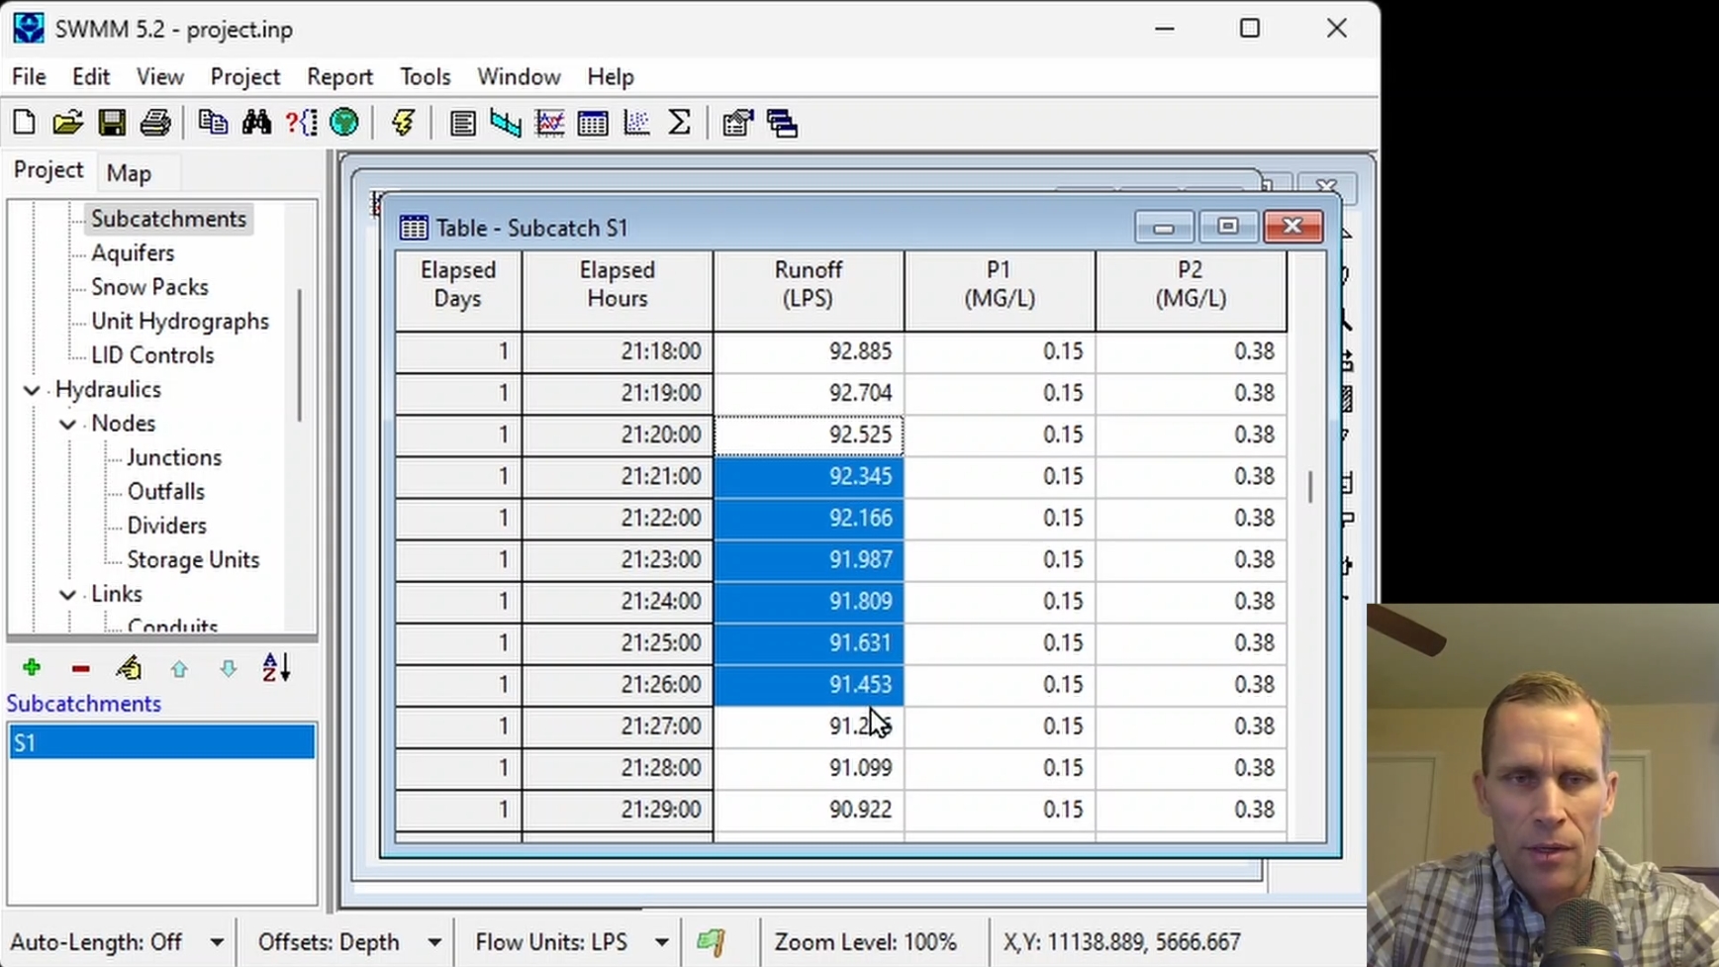Collapse the Nodes tree branch
The width and height of the screenshot is (1719, 967).
(x=67, y=424)
